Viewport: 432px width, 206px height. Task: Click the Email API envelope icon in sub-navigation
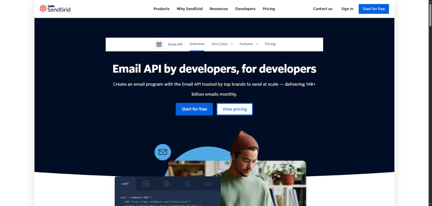159,44
